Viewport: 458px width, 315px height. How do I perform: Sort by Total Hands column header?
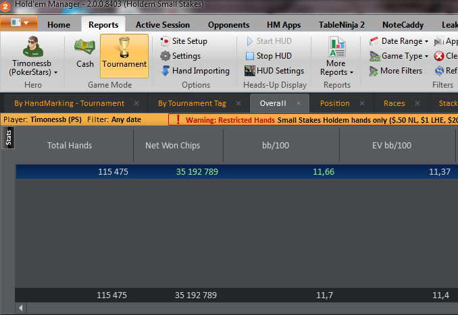point(70,145)
